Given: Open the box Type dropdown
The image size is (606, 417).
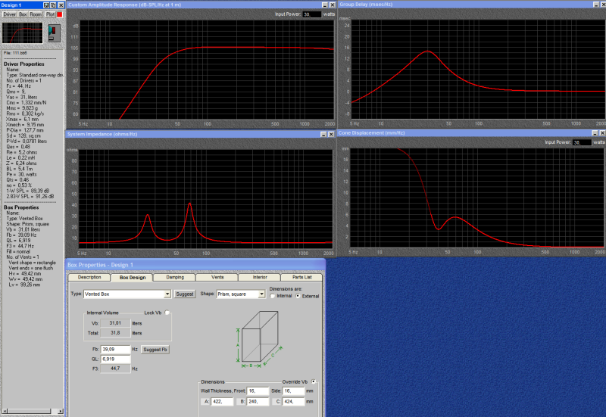Looking at the screenshot, I should click(167, 294).
